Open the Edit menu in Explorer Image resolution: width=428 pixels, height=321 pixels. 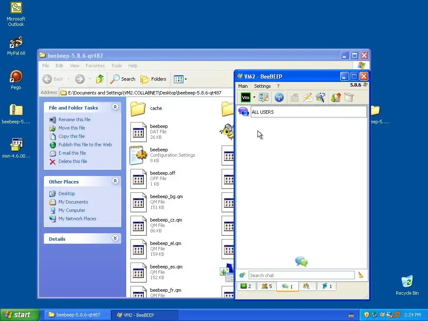59,66
